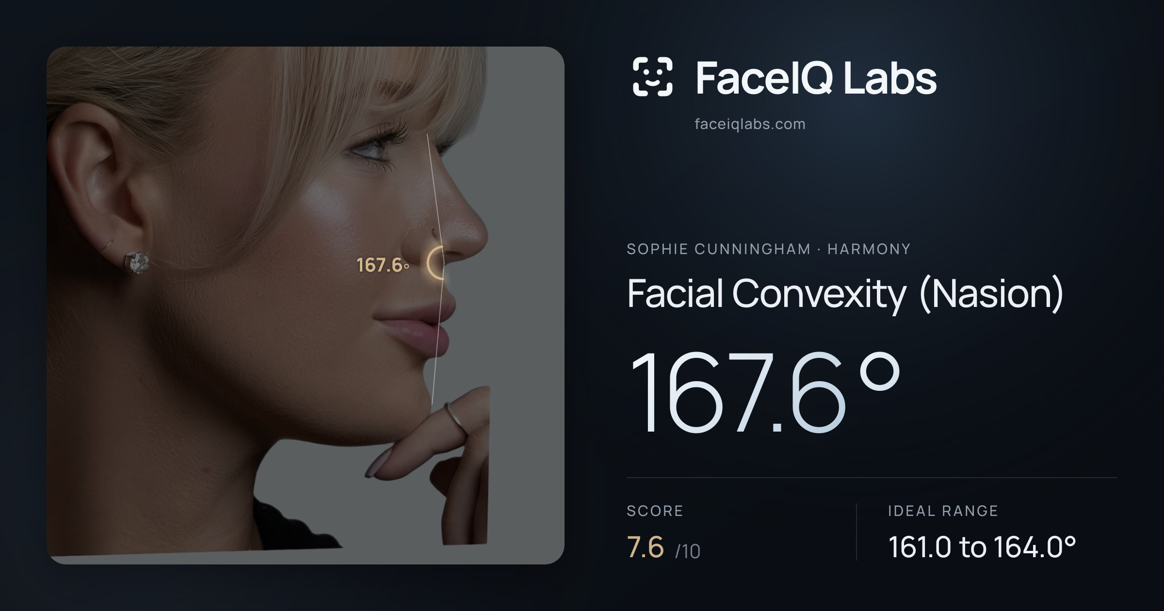
Task: Open the faceiqlabs.com link
Action: click(750, 124)
